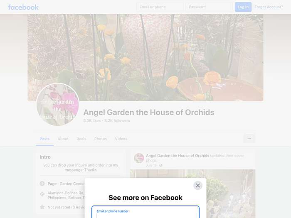291x218 pixels.
Task: Open the cover photo of orange flowers
Action: tap(145, 58)
